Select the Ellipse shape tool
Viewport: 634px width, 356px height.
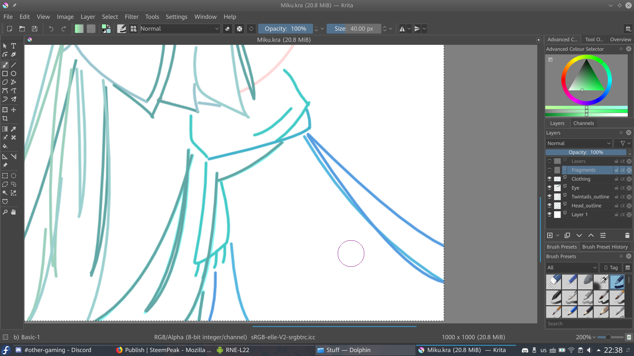14,74
